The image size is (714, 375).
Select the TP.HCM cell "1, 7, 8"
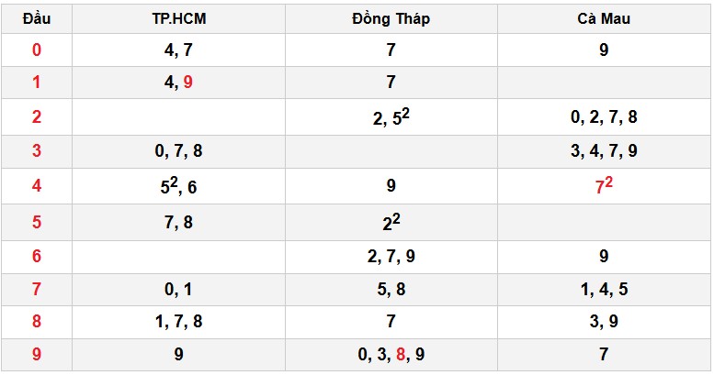point(178,322)
